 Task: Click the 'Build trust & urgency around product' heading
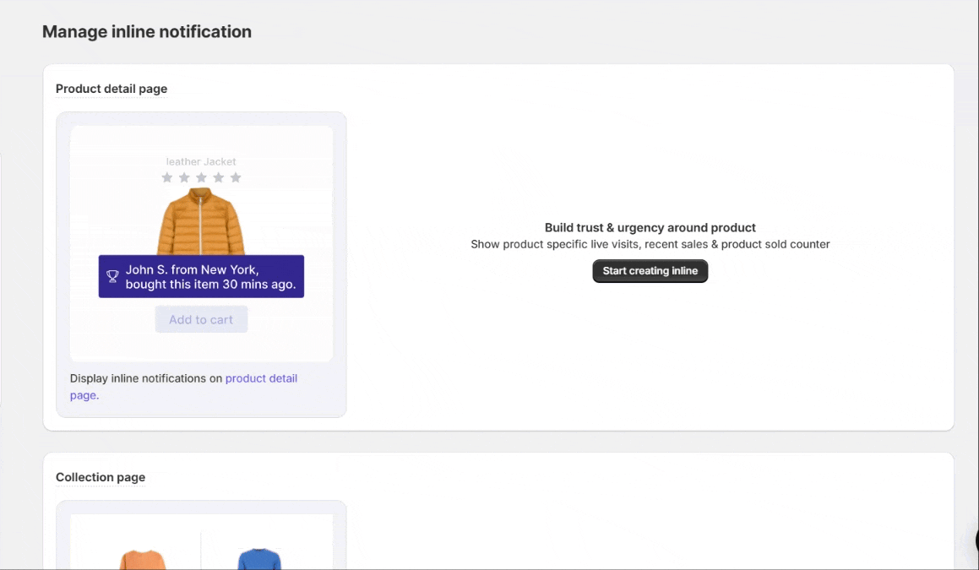point(650,228)
